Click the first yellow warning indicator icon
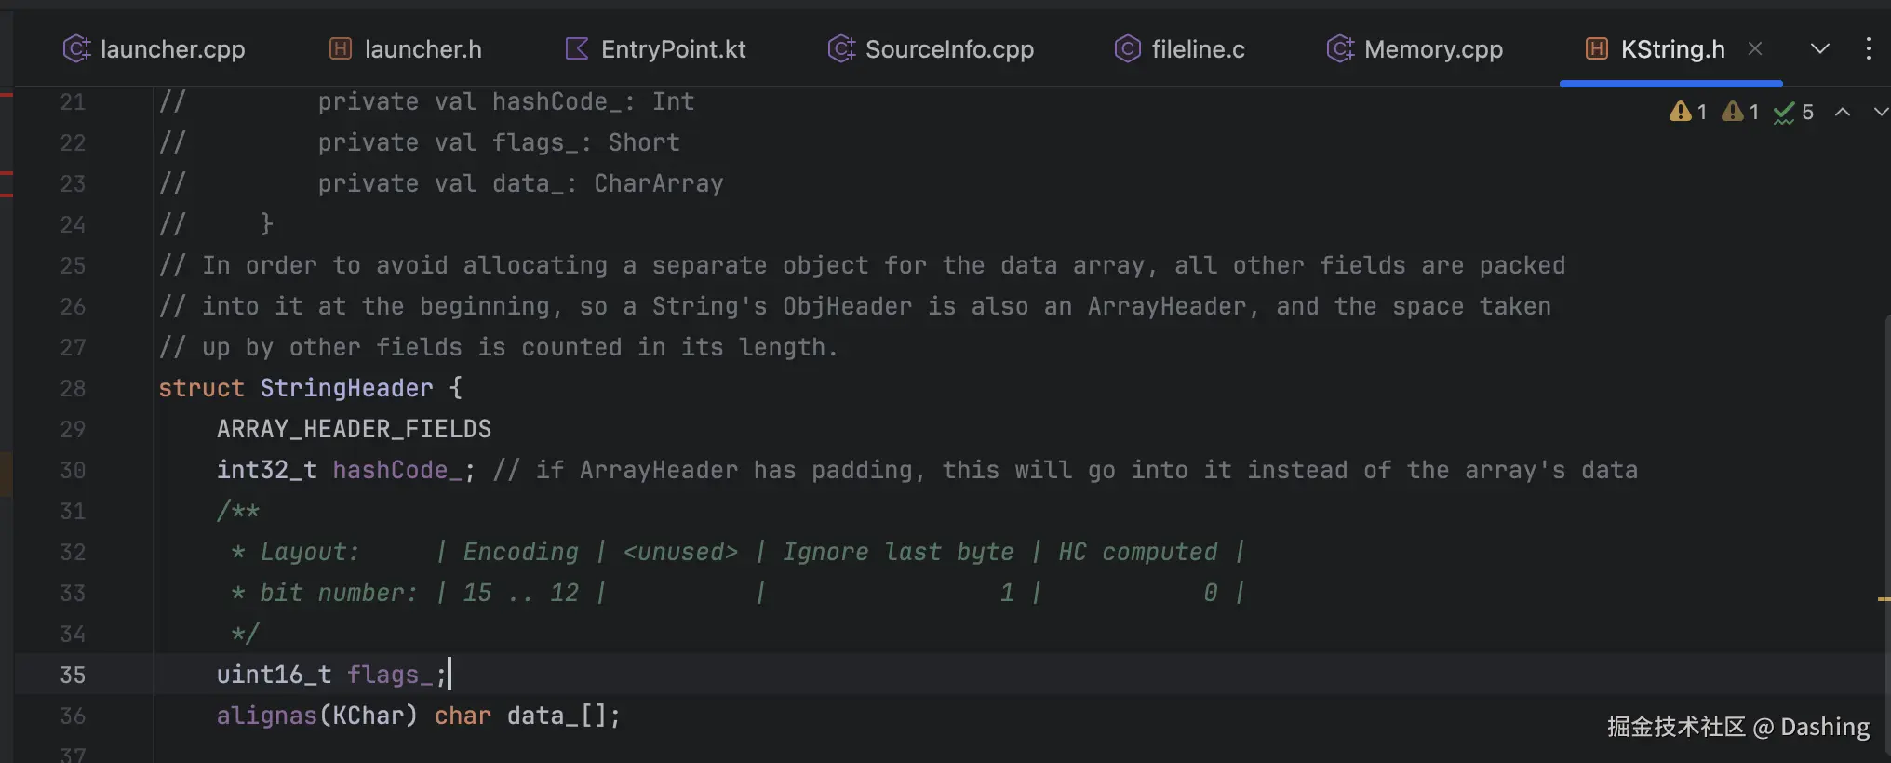 click(1681, 112)
